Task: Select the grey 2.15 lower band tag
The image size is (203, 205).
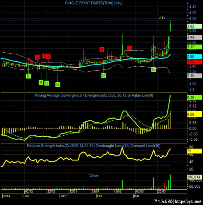Action: [x=195, y=76]
